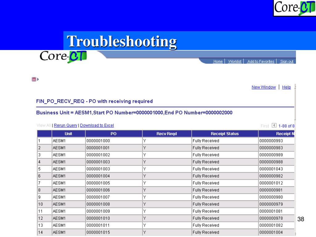316x237 pixels.
Task: Click row number 9 in the results table
Action: [x=39, y=197]
